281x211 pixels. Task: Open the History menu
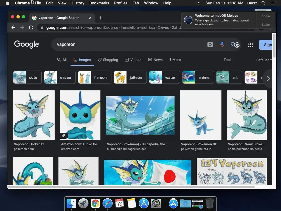(78, 3)
